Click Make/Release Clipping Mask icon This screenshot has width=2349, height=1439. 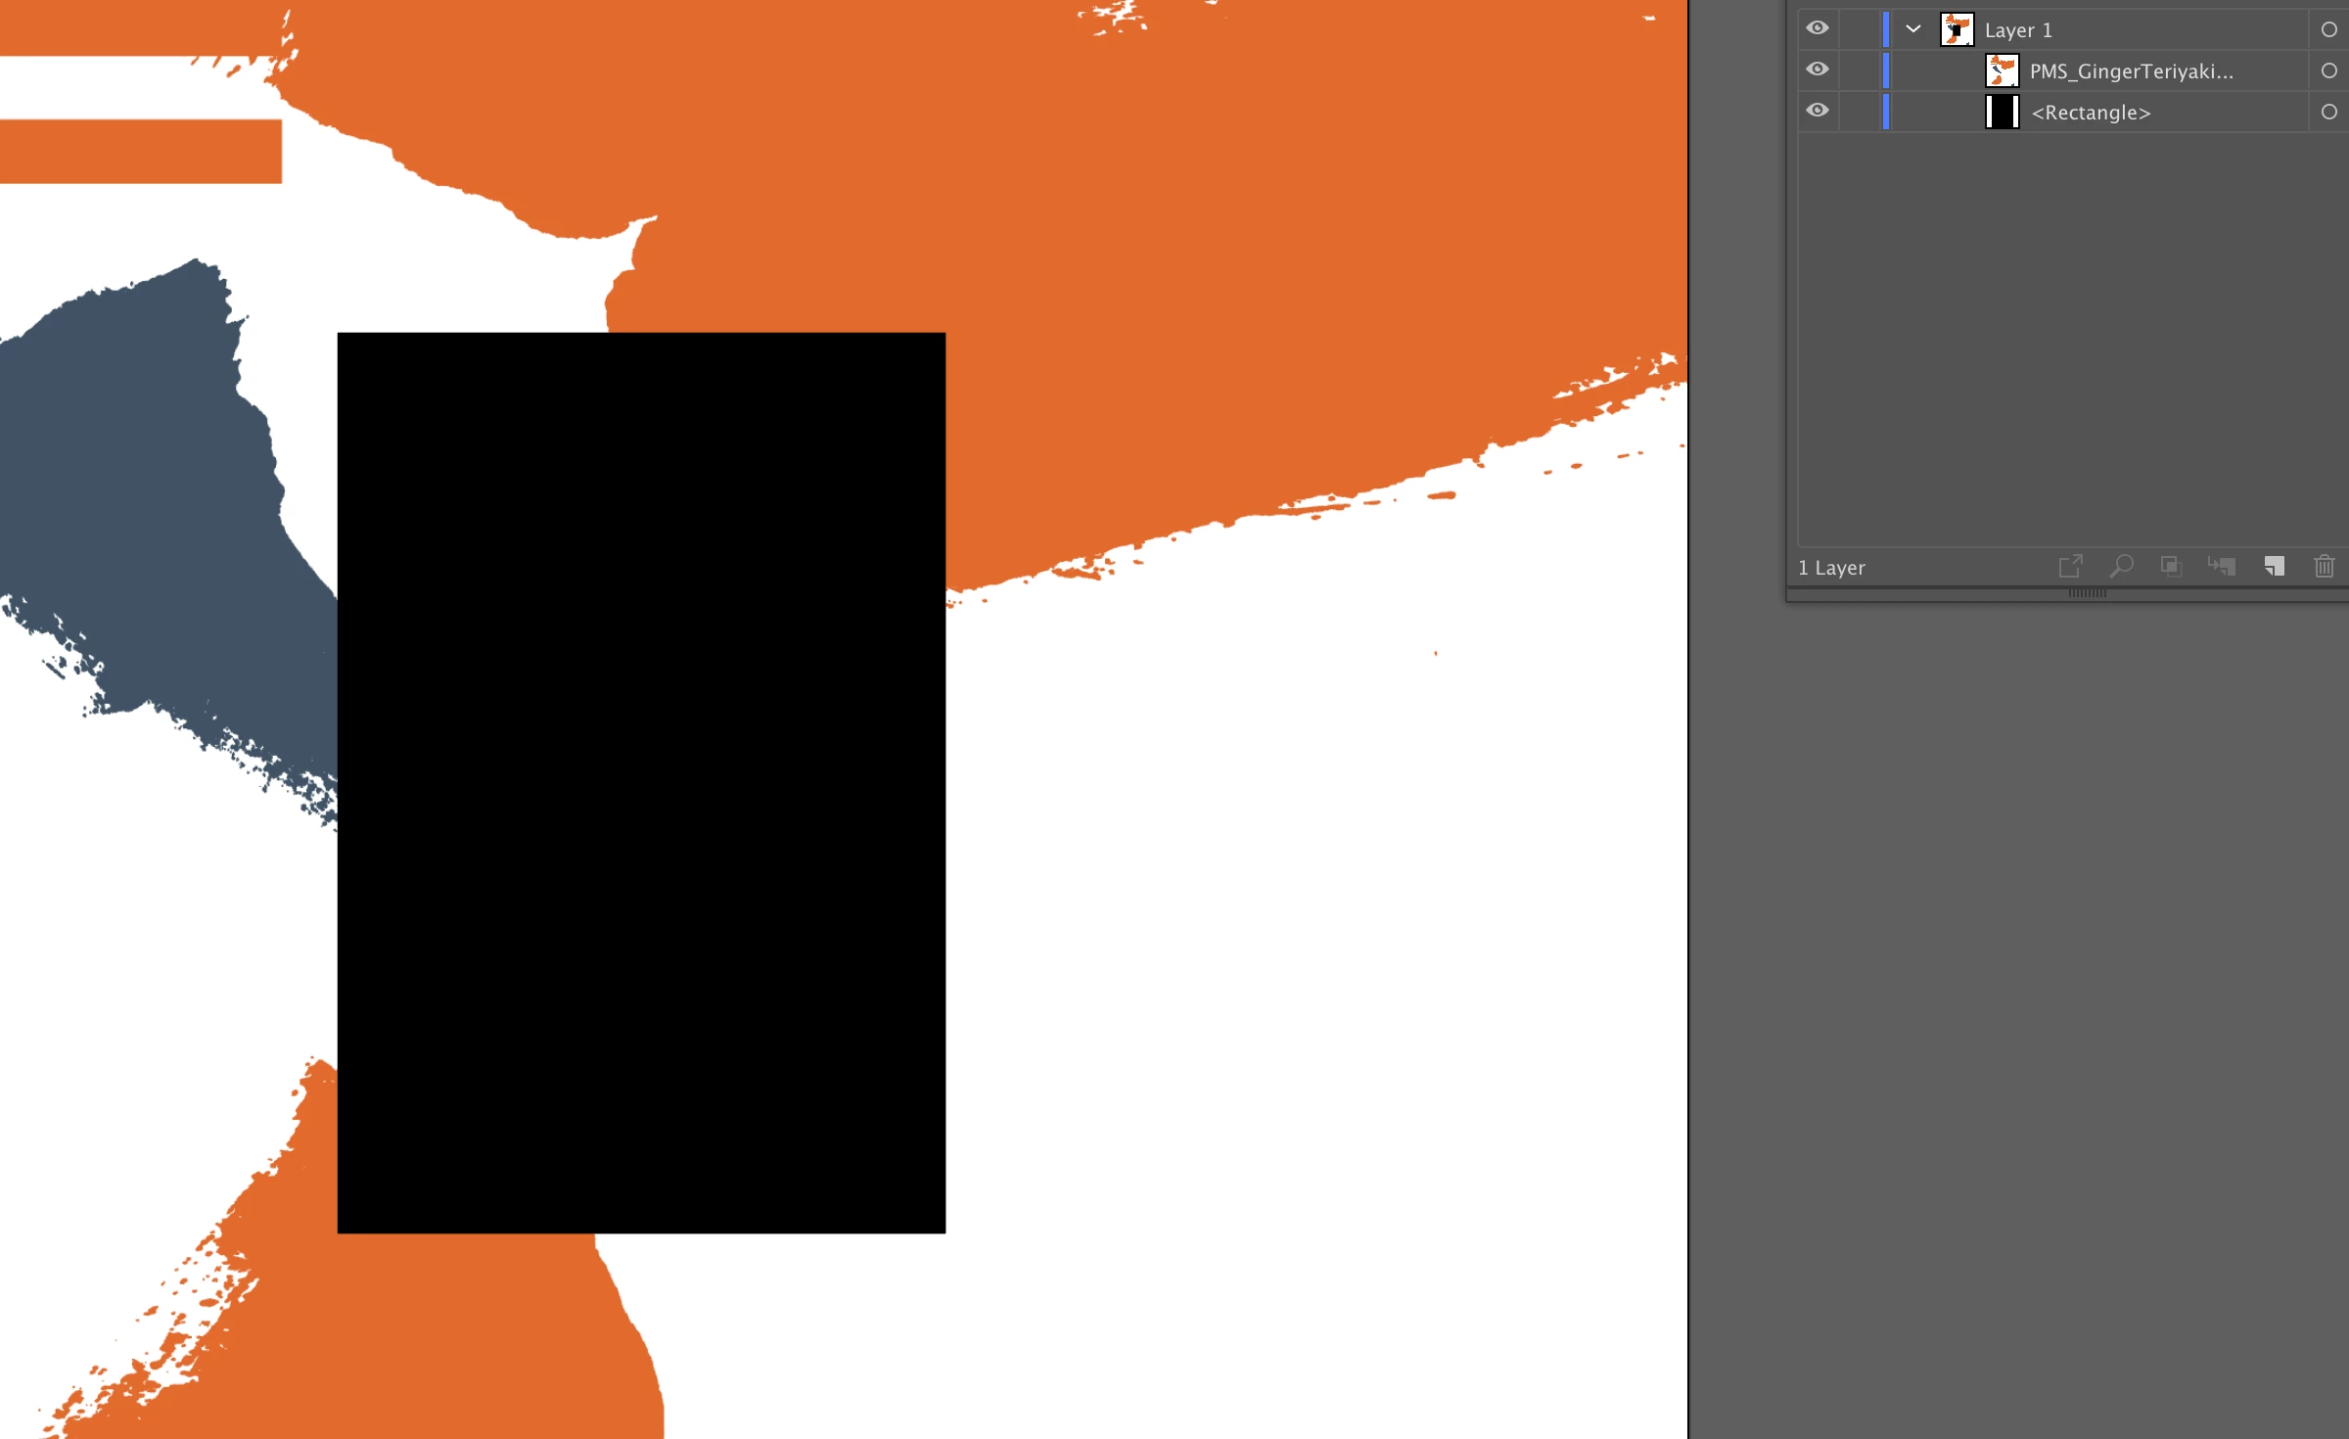coord(2171,566)
